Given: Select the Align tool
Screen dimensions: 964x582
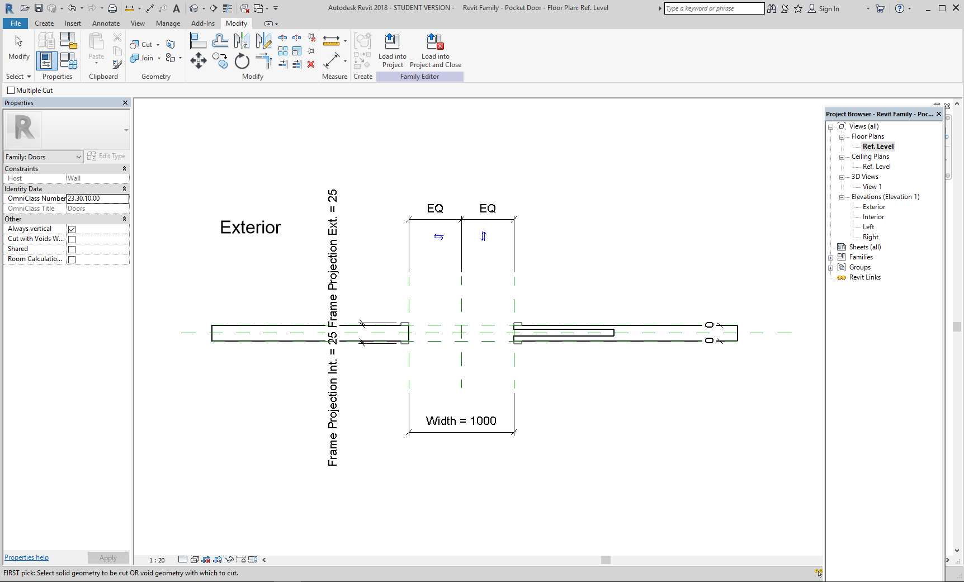Looking at the screenshot, I should (198, 41).
